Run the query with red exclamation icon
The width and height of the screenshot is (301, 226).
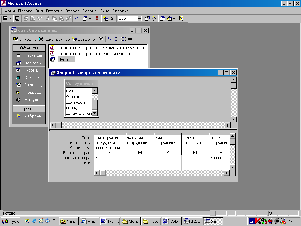coord(97,19)
